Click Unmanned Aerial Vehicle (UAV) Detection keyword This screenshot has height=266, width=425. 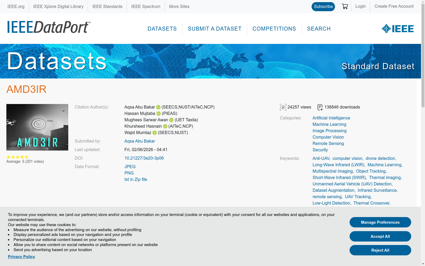(352, 184)
